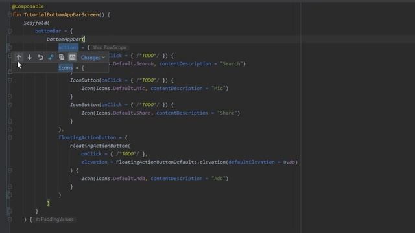Collapse the fun TutorialBottomAppBarScreen function fold marker
415x233 pixels.
tap(10, 15)
